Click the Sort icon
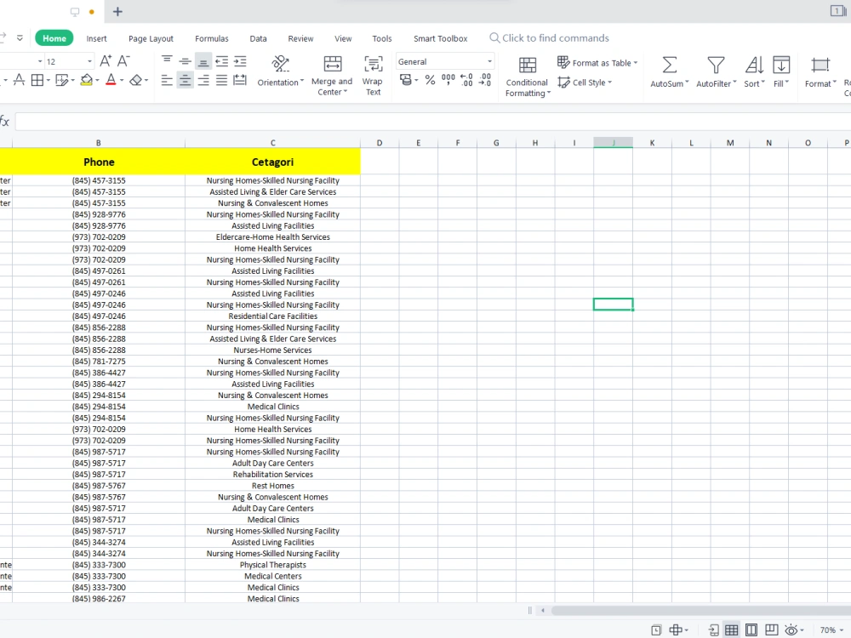 [754, 66]
